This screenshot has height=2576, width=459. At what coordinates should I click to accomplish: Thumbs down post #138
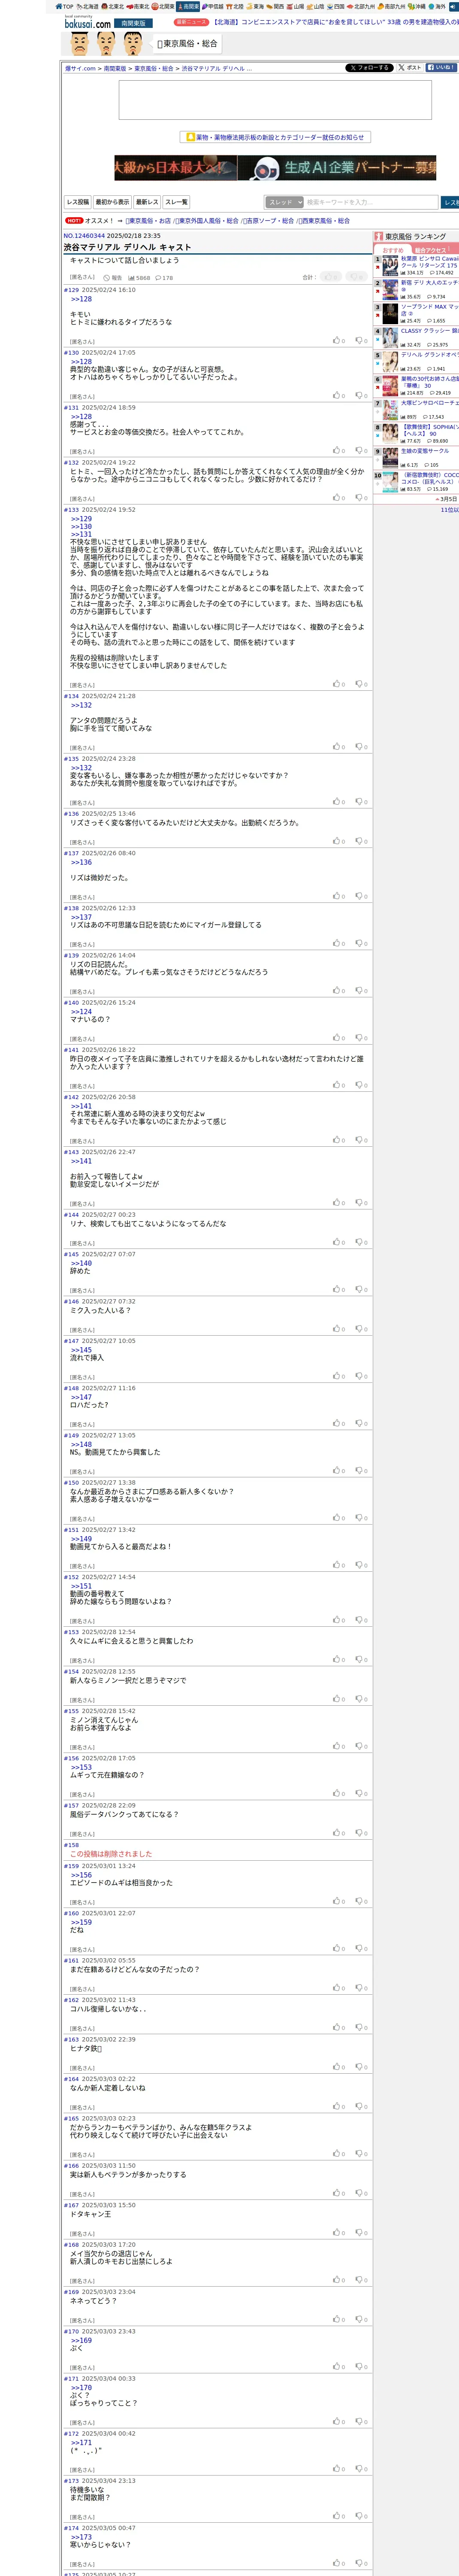tap(361, 943)
